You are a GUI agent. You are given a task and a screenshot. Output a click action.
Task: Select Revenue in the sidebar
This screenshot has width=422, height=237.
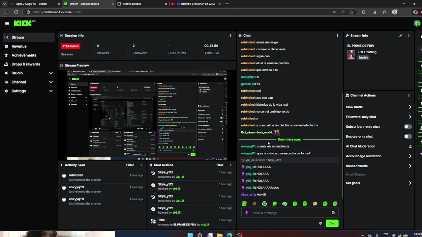tap(29, 46)
